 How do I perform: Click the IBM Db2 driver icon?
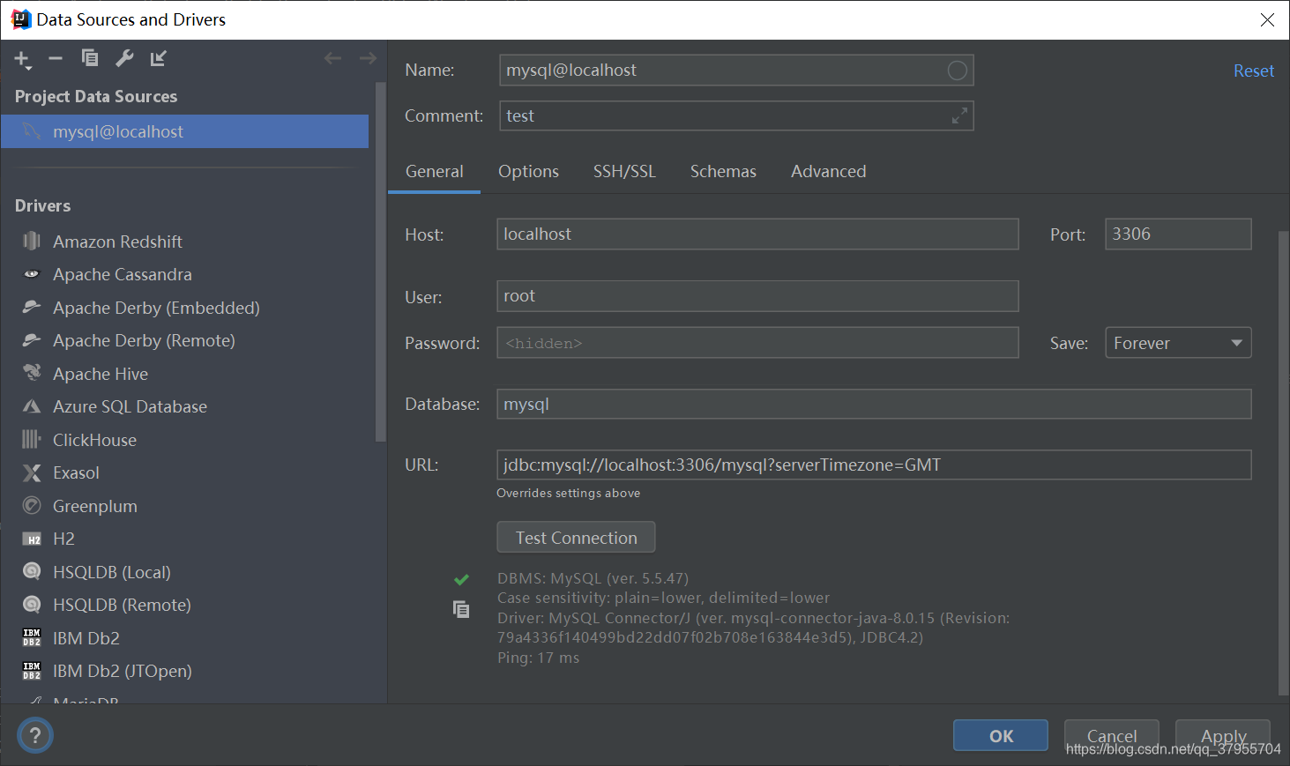click(x=32, y=637)
